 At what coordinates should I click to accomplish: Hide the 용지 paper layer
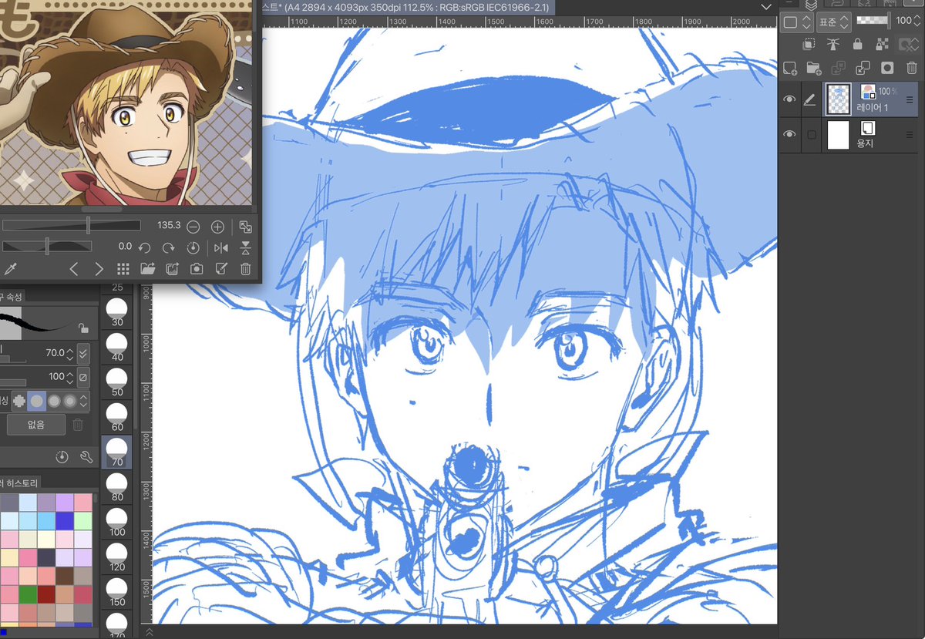tap(789, 135)
